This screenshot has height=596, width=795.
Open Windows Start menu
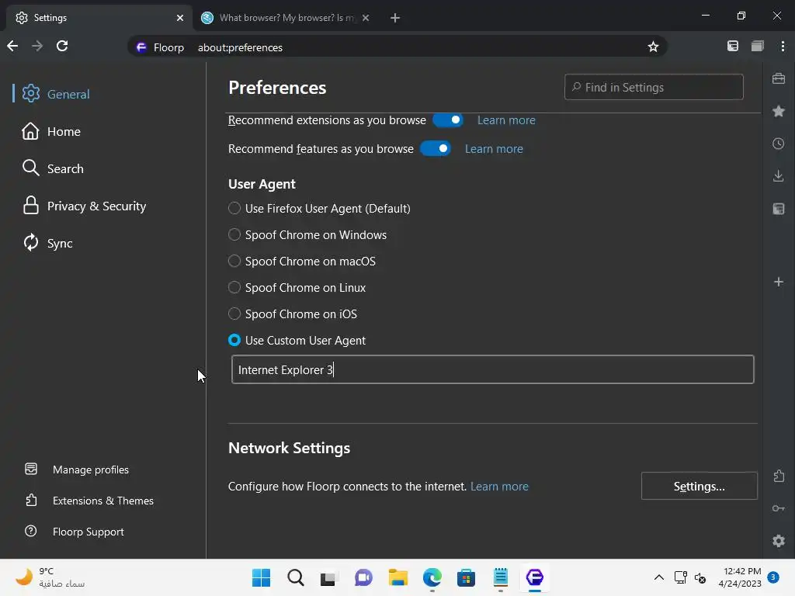[262, 577]
